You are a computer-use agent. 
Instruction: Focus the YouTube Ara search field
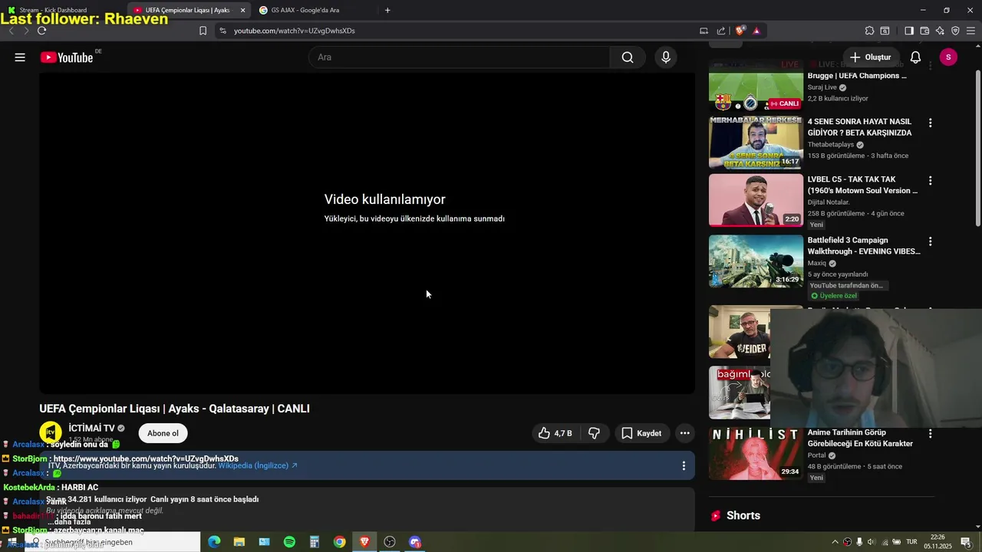pyautogui.click(x=459, y=58)
